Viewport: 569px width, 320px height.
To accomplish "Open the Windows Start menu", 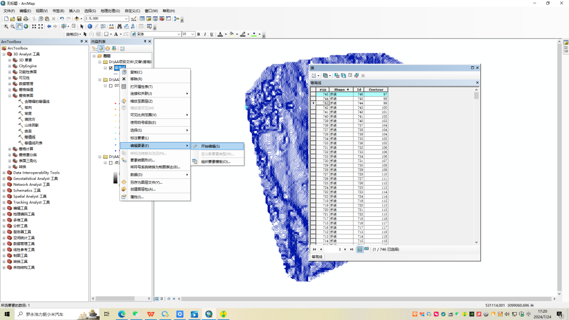I will point(7,314).
